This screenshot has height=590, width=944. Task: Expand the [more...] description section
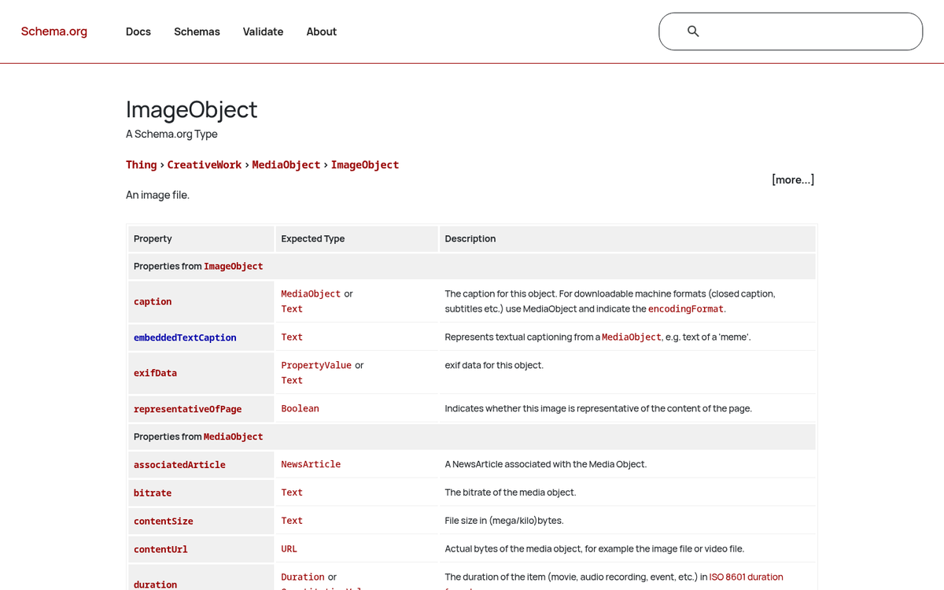click(x=793, y=179)
